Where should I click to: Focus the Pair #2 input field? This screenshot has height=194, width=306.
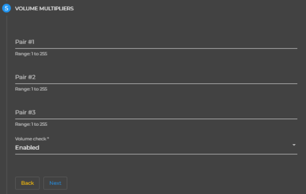click(156, 77)
